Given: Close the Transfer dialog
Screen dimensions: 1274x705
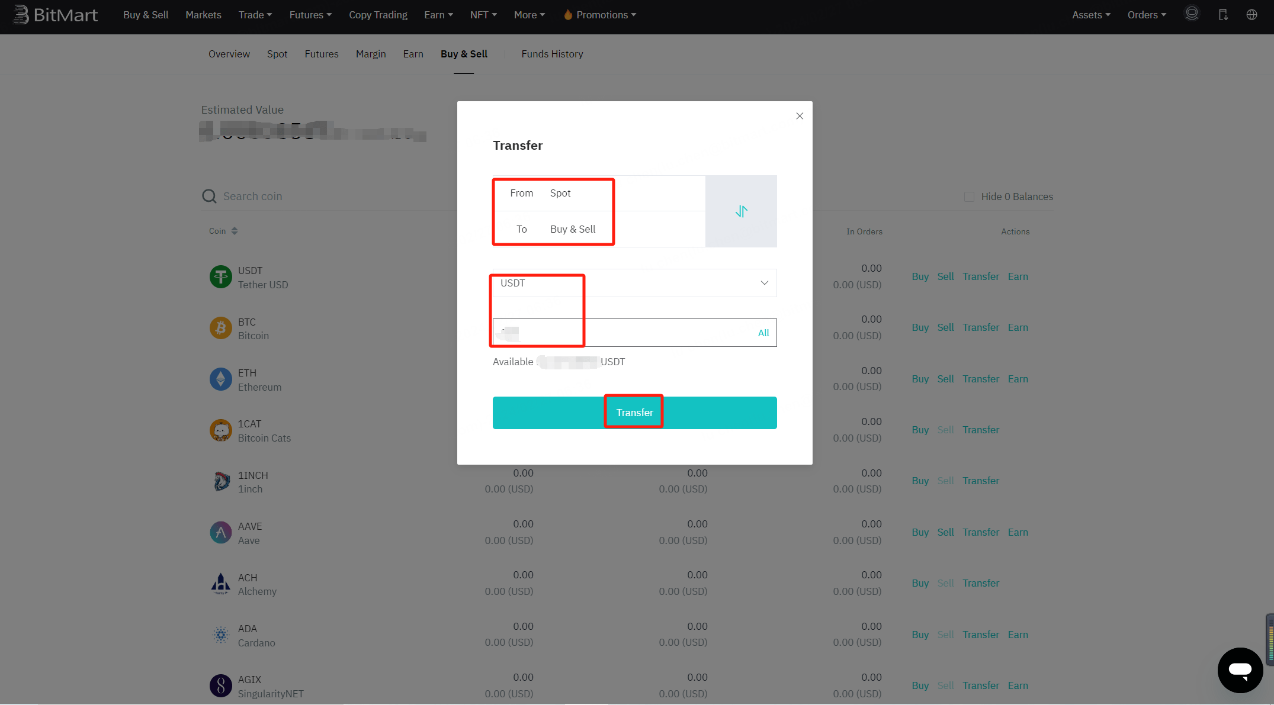Looking at the screenshot, I should point(799,116).
